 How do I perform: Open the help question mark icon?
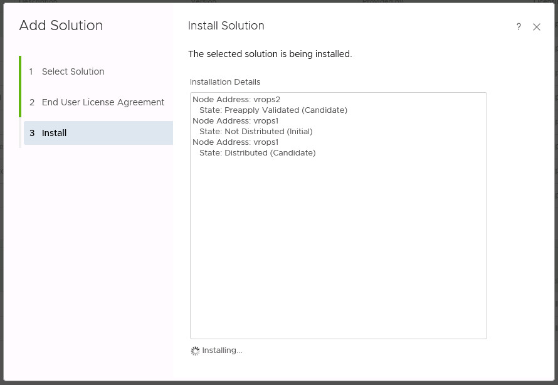coord(519,27)
